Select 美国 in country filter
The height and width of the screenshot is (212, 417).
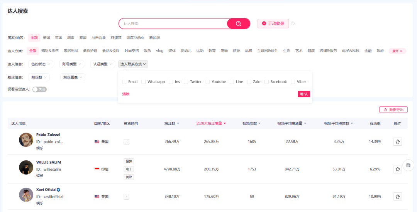pyautogui.click(x=46, y=38)
